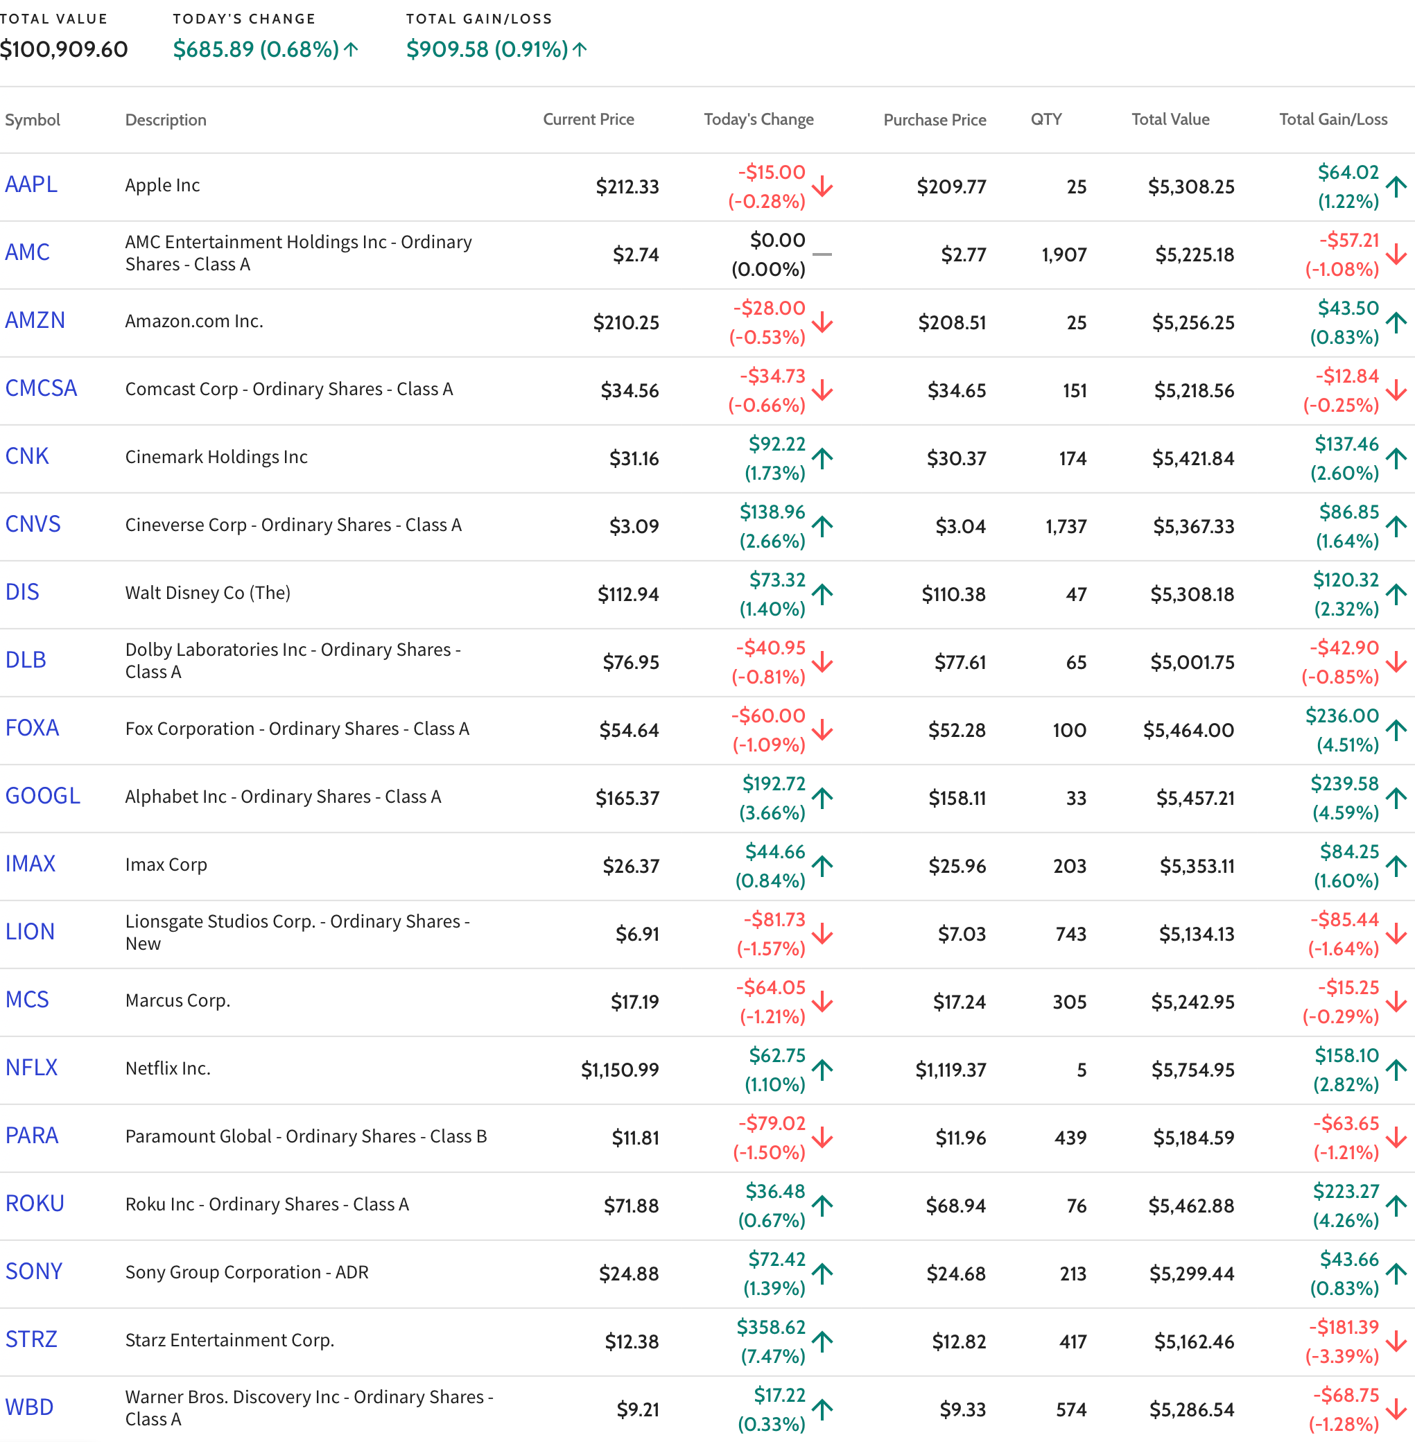The image size is (1415, 1442).
Task: Click the Today's Change column header
Action: pyautogui.click(x=758, y=120)
